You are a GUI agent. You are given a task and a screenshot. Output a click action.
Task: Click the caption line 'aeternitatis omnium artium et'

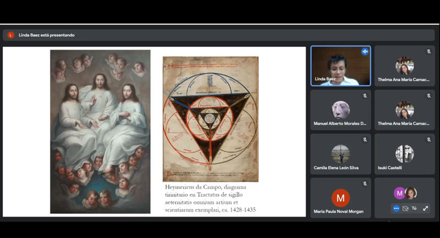coord(201,202)
